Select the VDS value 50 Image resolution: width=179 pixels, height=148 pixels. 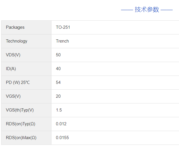pyautogui.click(x=58, y=55)
